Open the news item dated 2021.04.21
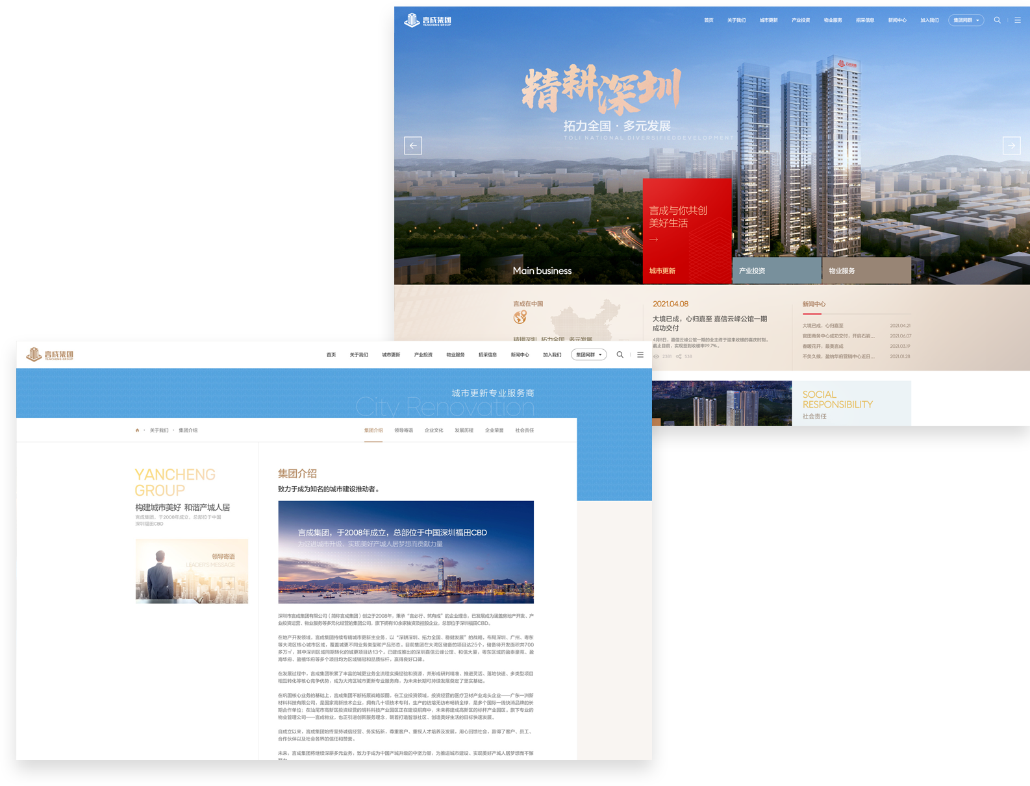 pyautogui.click(x=856, y=326)
